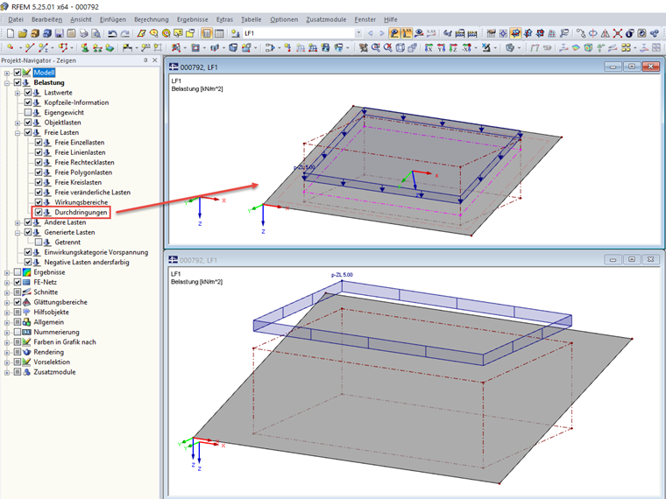The width and height of the screenshot is (666, 499).
Task: Create a new model file icon
Action: click(x=11, y=33)
